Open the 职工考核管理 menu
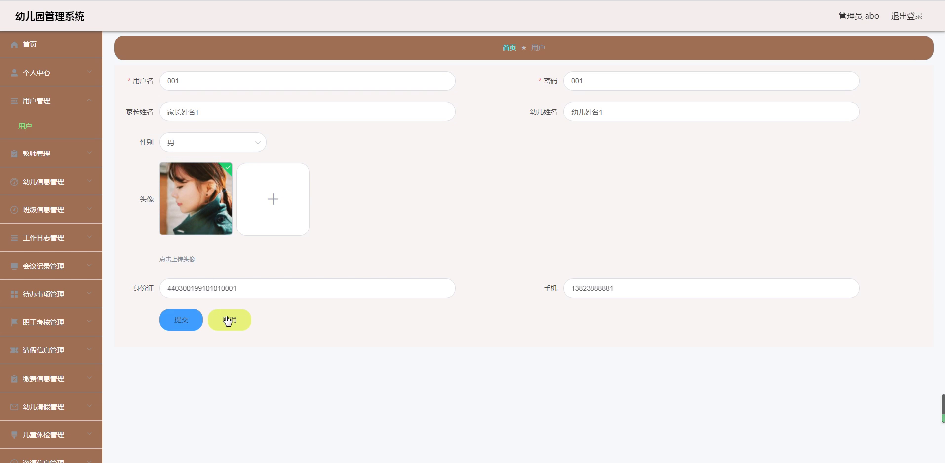Image resolution: width=945 pixels, height=463 pixels. point(51,322)
